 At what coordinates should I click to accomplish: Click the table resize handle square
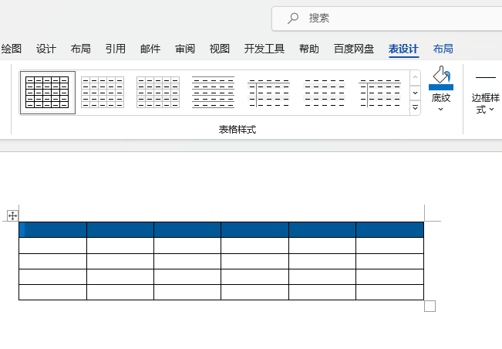[x=430, y=306]
